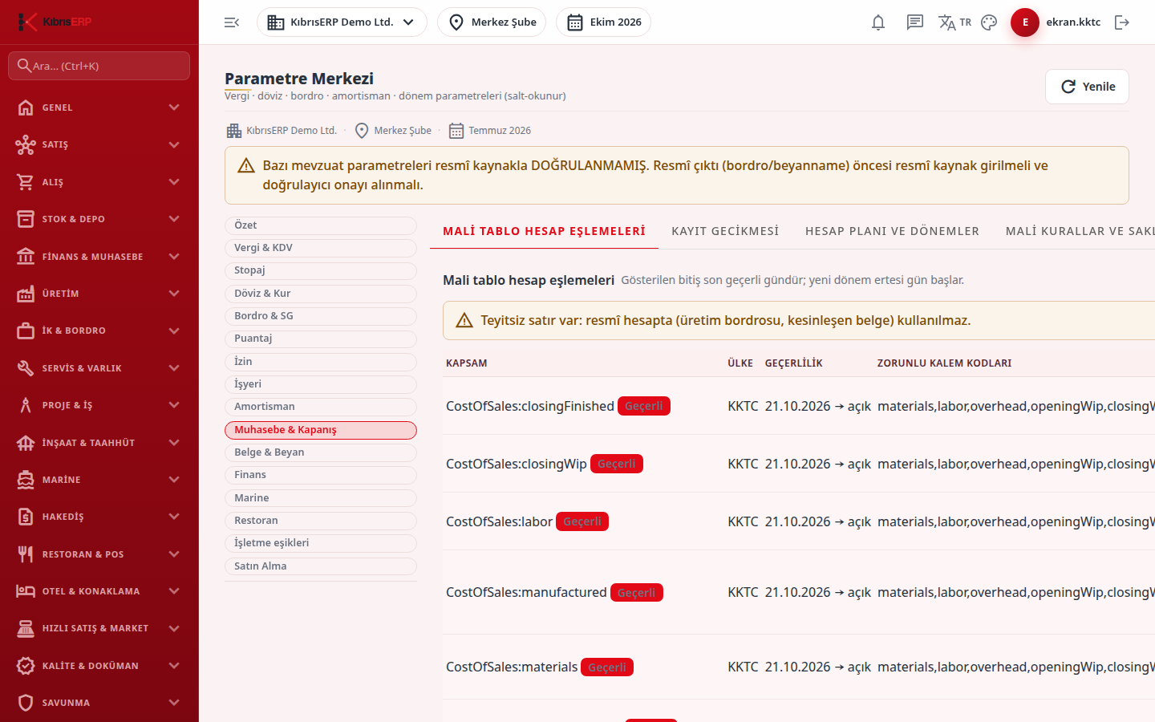This screenshot has width=1155, height=722.
Task: Select Bordro & SG category
Action: click(x=321, y=316)
